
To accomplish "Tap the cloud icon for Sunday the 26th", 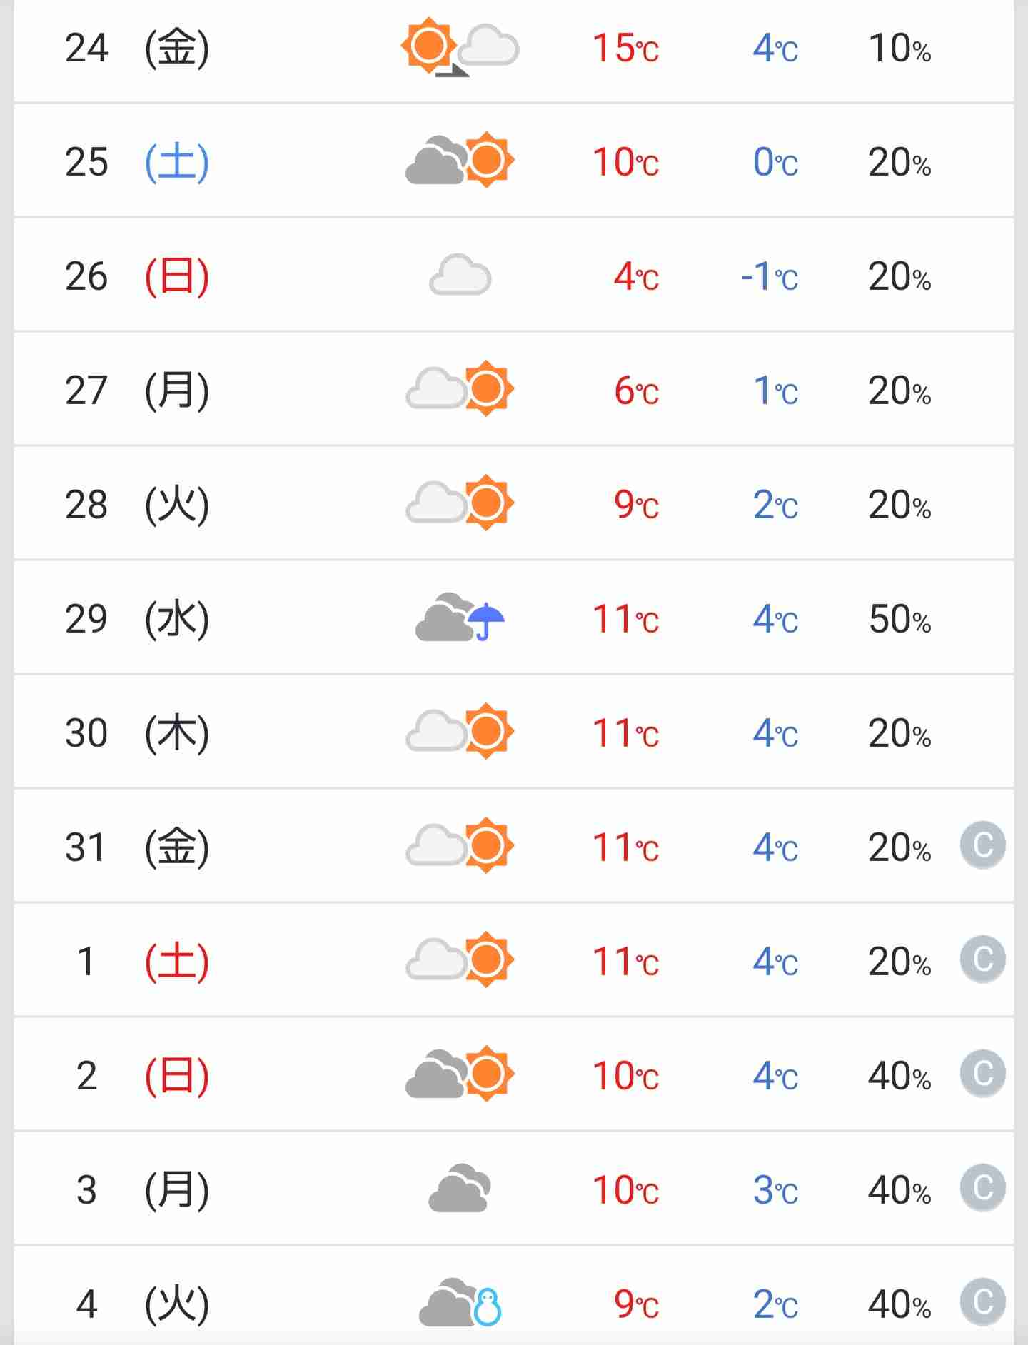I will (460, 275).
